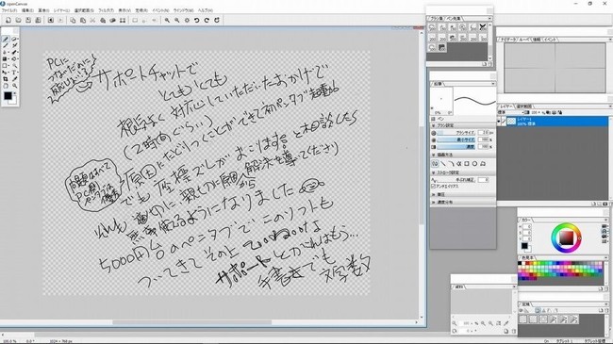Image resolution: width=613 pixels, height=344 pixels.
Task: Switch to the ペン先集 tab
Action: tap(454, 18)
